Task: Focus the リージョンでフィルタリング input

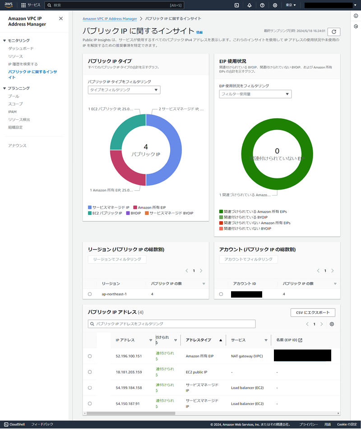Action: (117, 259)
